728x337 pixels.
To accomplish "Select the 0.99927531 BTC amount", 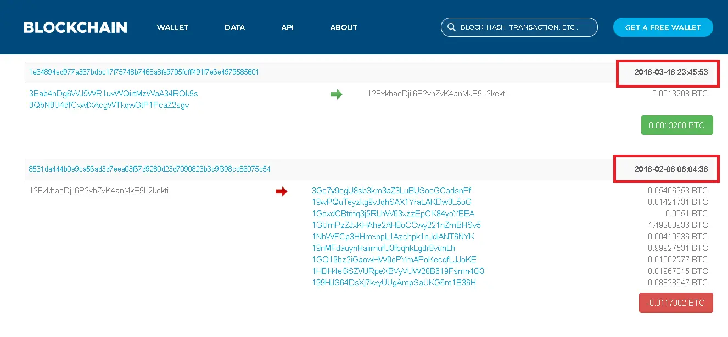I will coord(678,248).
